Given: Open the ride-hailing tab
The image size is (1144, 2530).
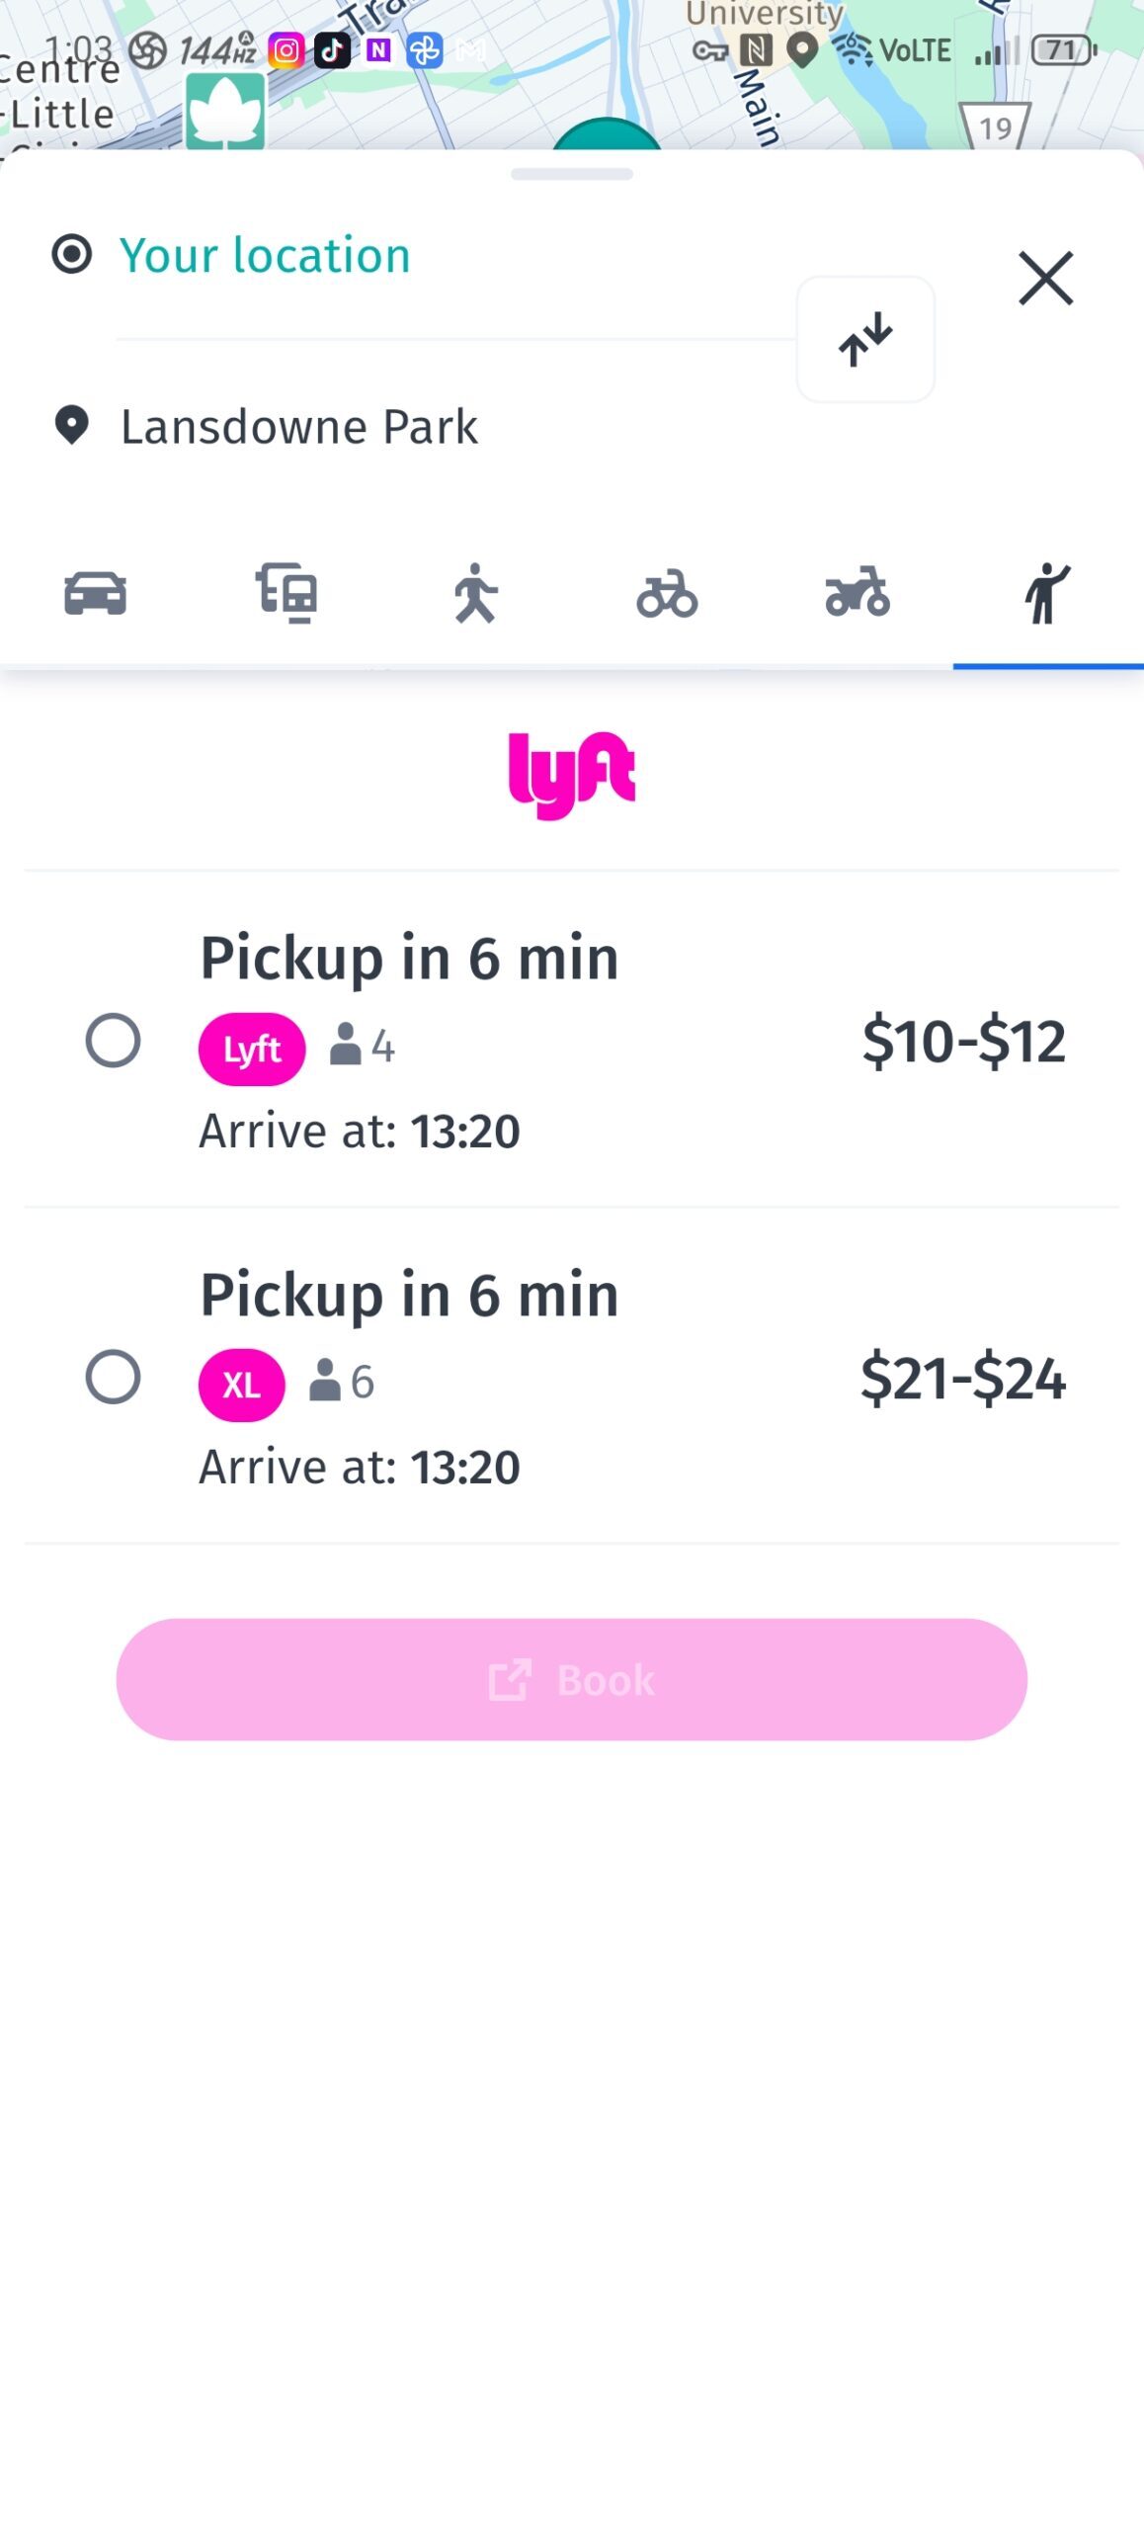Looking at the screenshot, I should point(1047,594).
